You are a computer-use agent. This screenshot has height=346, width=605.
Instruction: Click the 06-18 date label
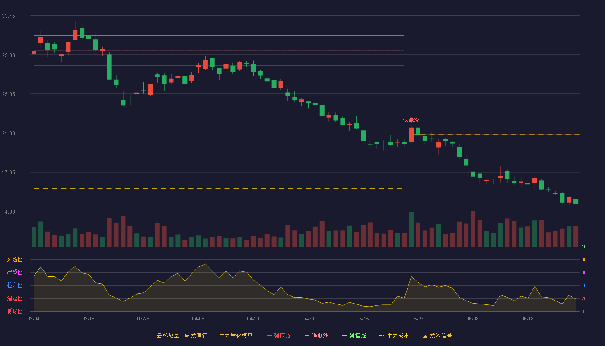tap(527, 319)
